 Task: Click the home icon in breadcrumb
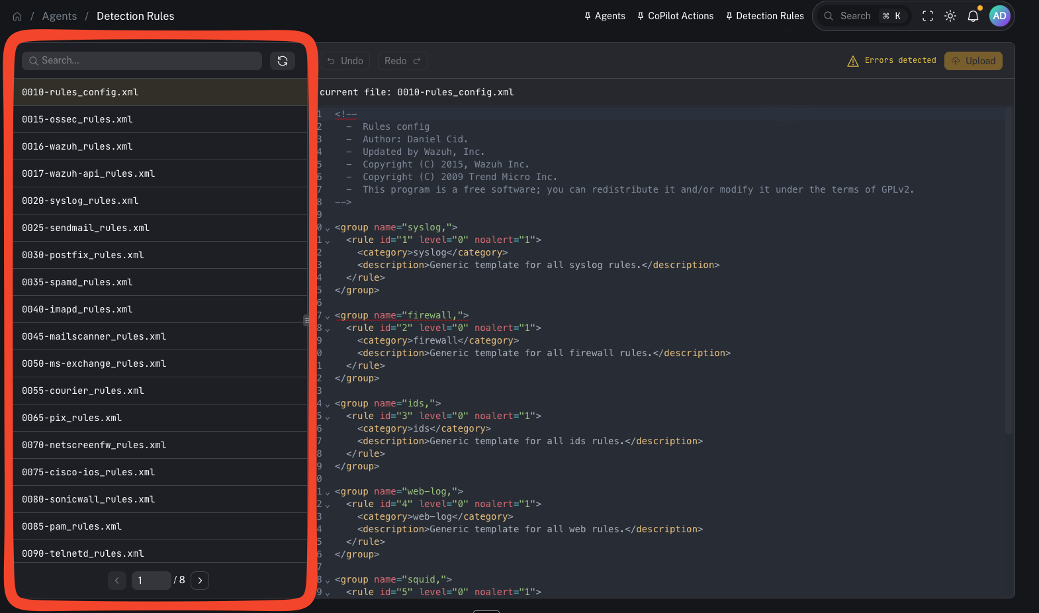[17, 17]
